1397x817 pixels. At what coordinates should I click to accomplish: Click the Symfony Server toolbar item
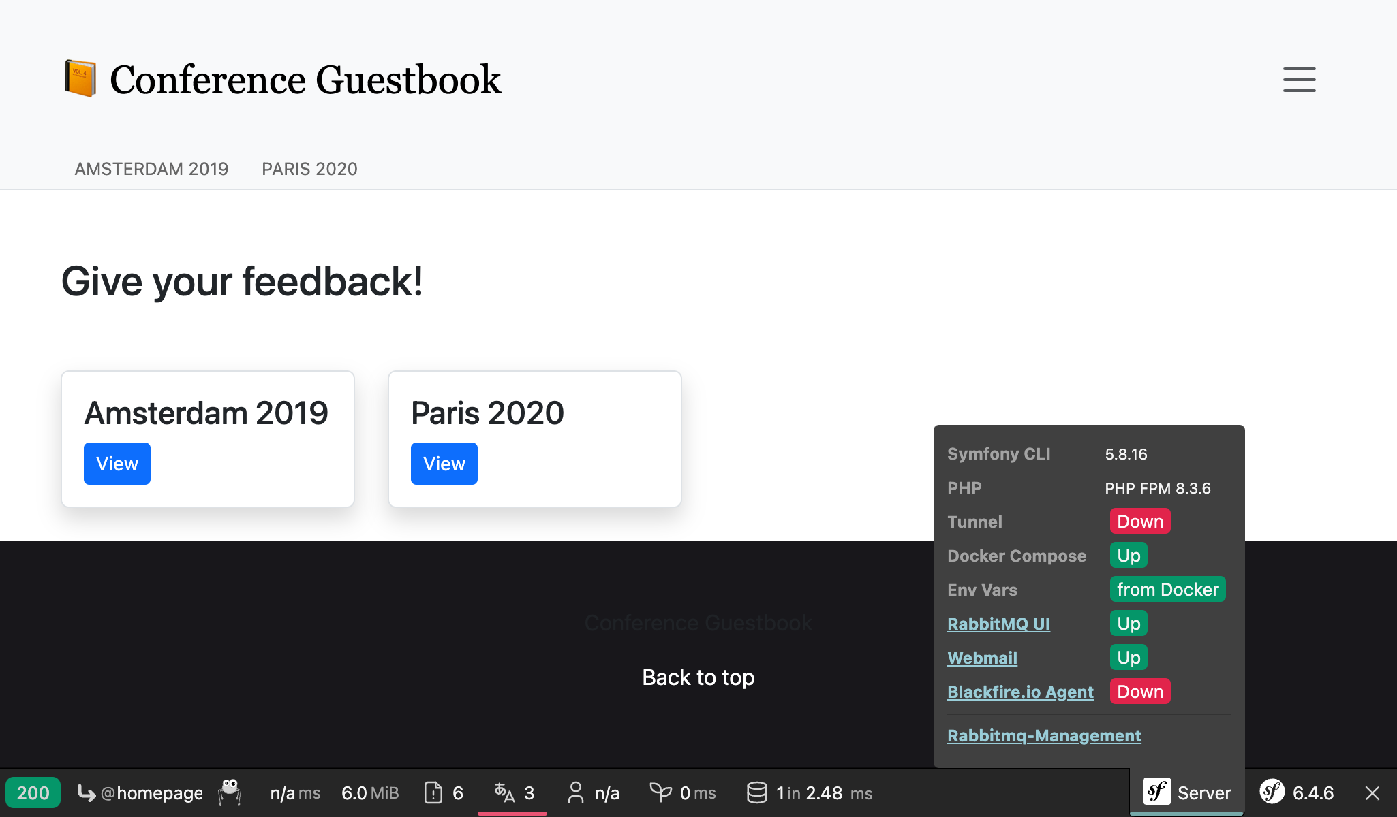1187,792
